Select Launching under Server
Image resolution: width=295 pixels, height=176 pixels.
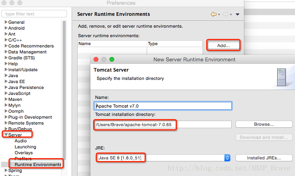(x=25, y=147)
